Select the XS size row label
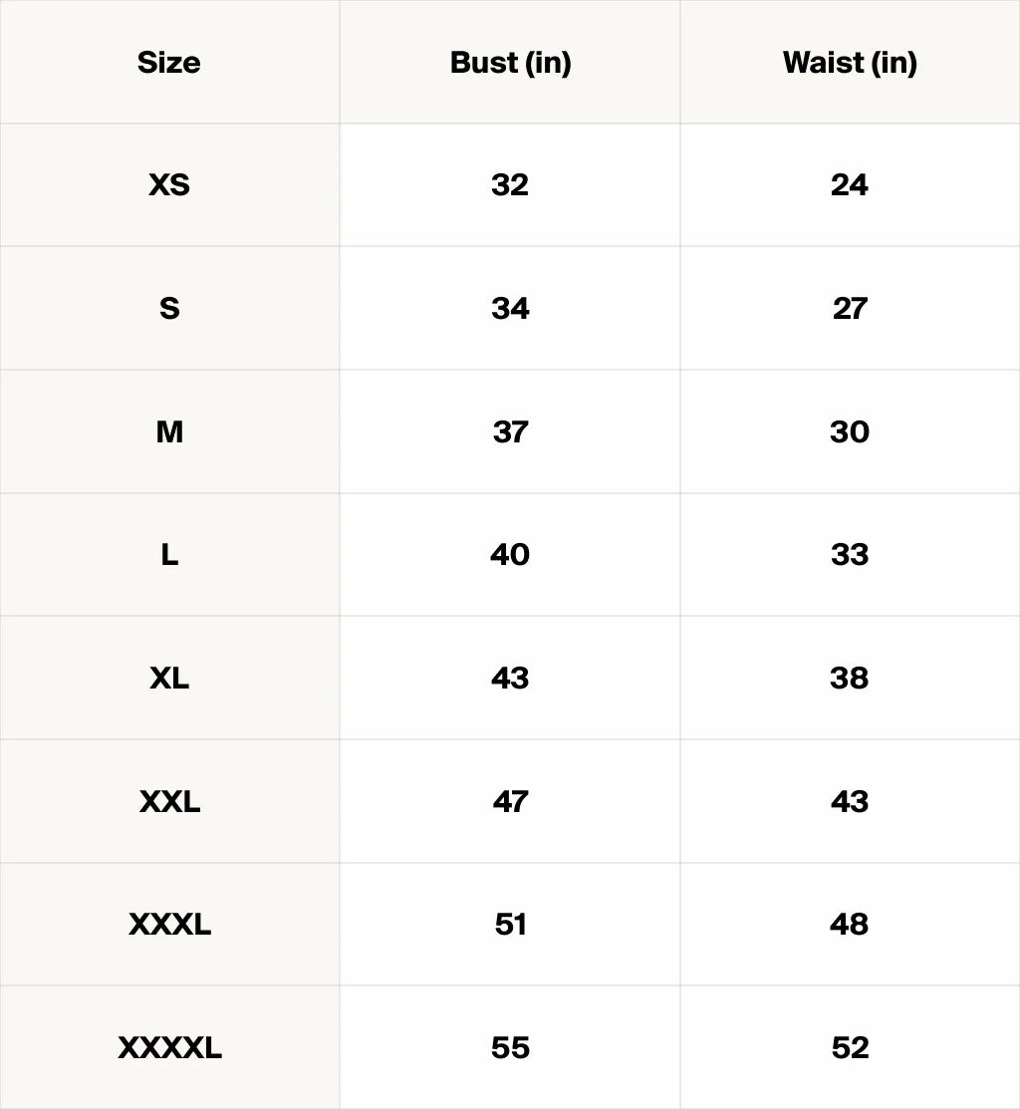This screenshot has width=1020, height=1109. [x=169, y=185]
